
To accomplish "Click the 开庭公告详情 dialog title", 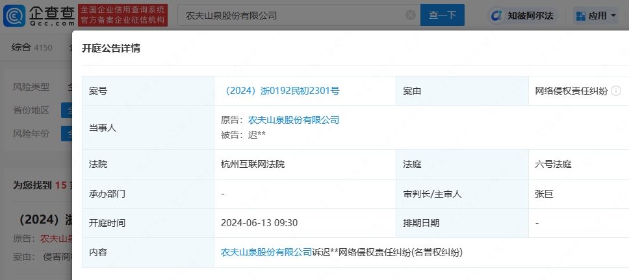I will click(111, 49).
